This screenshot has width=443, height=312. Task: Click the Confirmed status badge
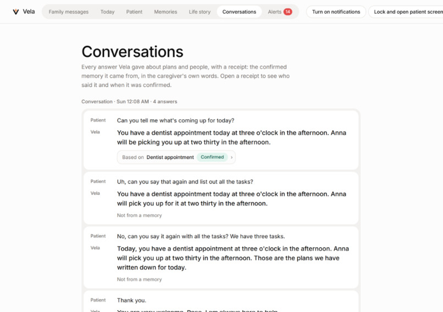[x=212, y=157]
